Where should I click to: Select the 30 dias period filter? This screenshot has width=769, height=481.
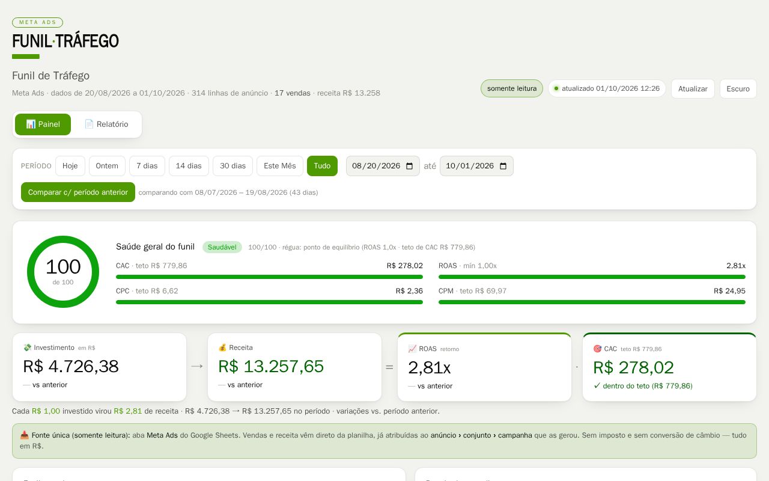pyautogui.click(x=233, y=166)
